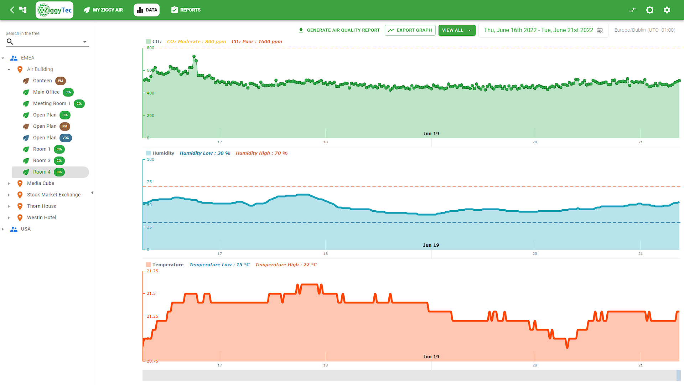Expand the USA group node
The height and width of the screenshot is (385, 684).
click(x=3, y=229)
